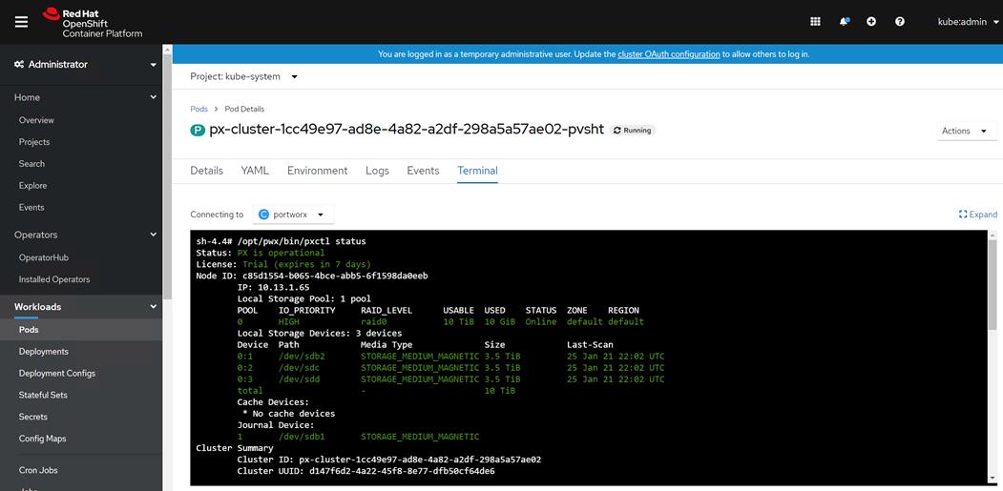
Task: Click the green P pod badge icon
Action: [198, 131]
